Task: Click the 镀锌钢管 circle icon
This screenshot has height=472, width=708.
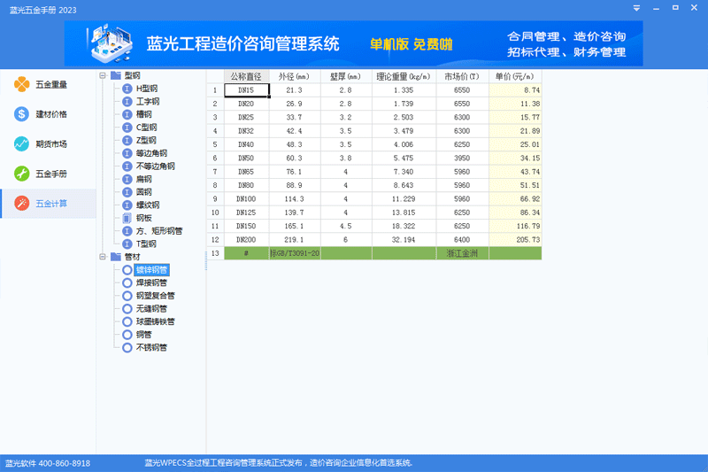Action: (127, 270)
